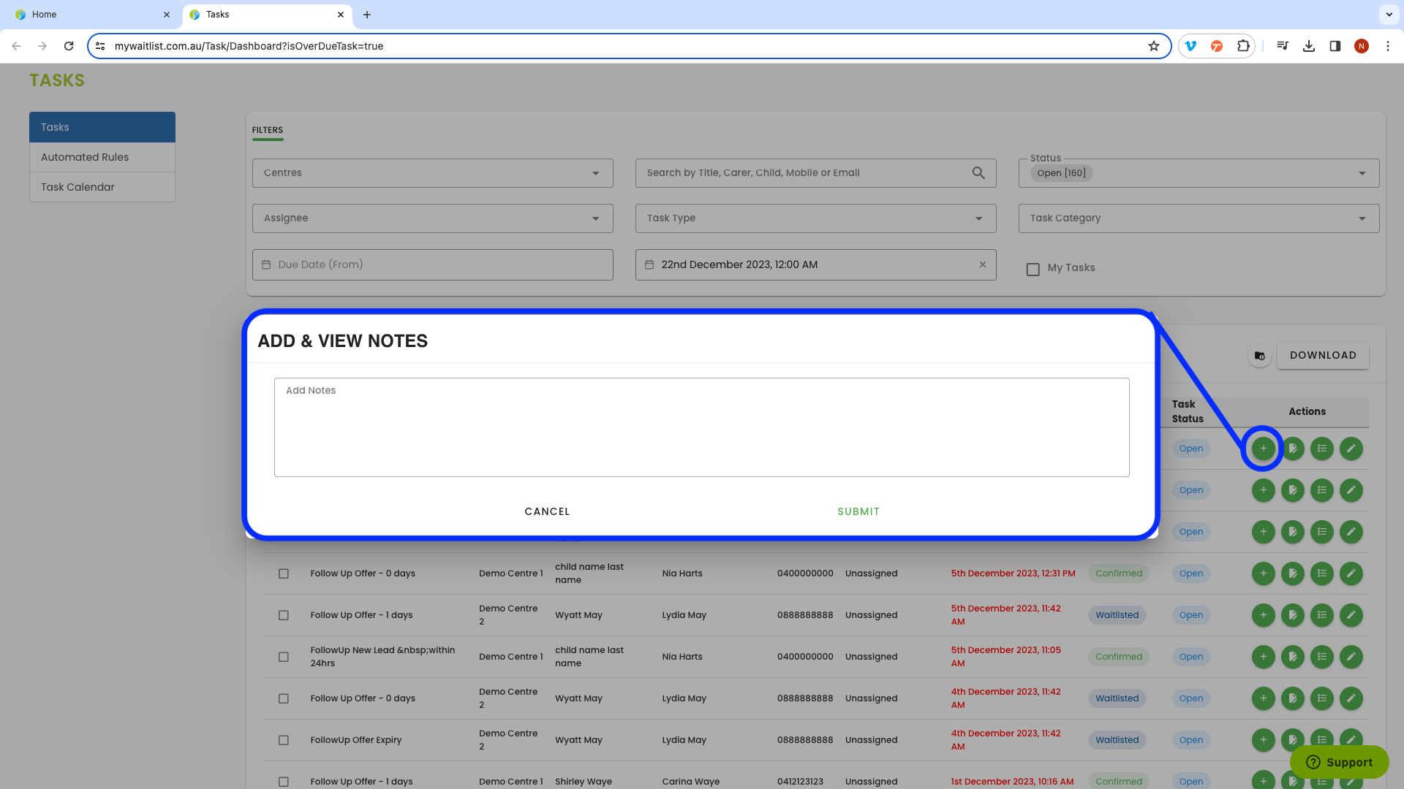Click inside the Add Notes text area
The image size is (1404, 789).
[701, 427]
